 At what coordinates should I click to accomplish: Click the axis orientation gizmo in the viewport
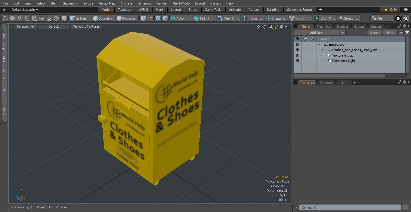tap(21, 195)
